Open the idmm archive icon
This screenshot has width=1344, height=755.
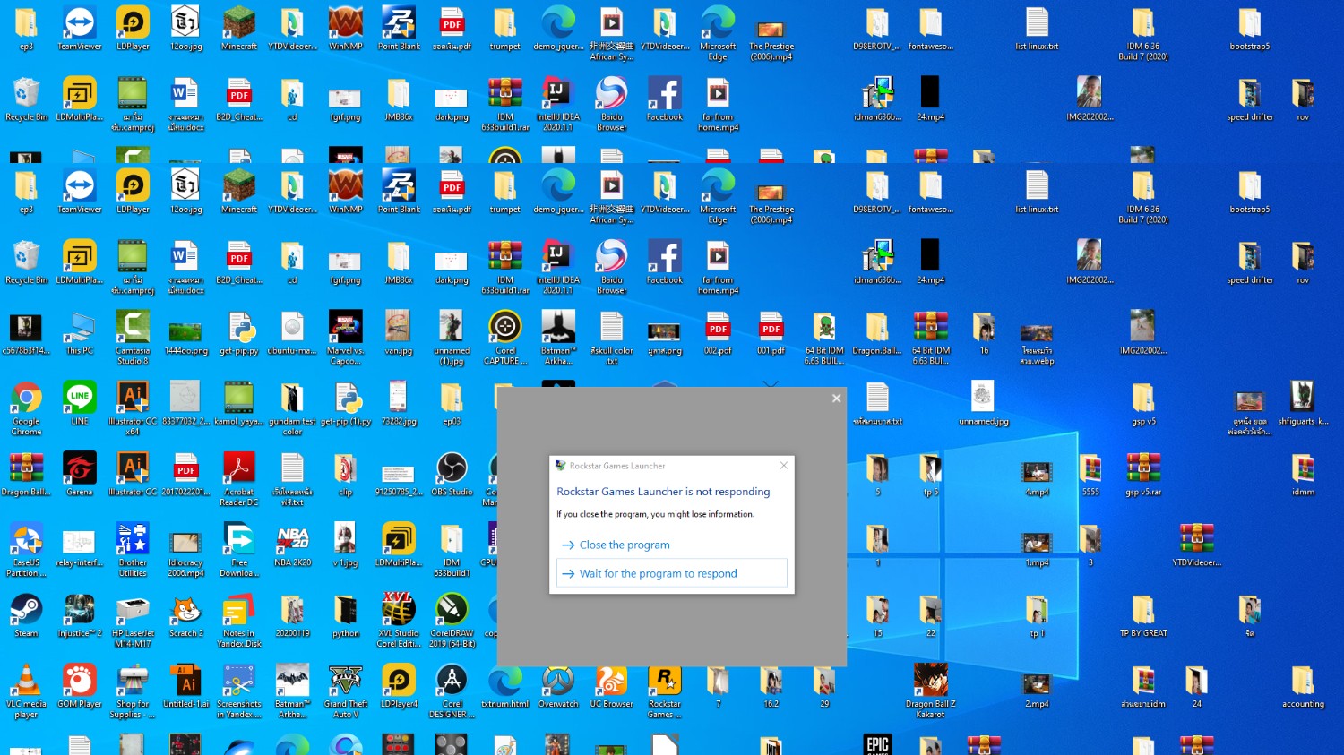click(x=1303, y=475)
